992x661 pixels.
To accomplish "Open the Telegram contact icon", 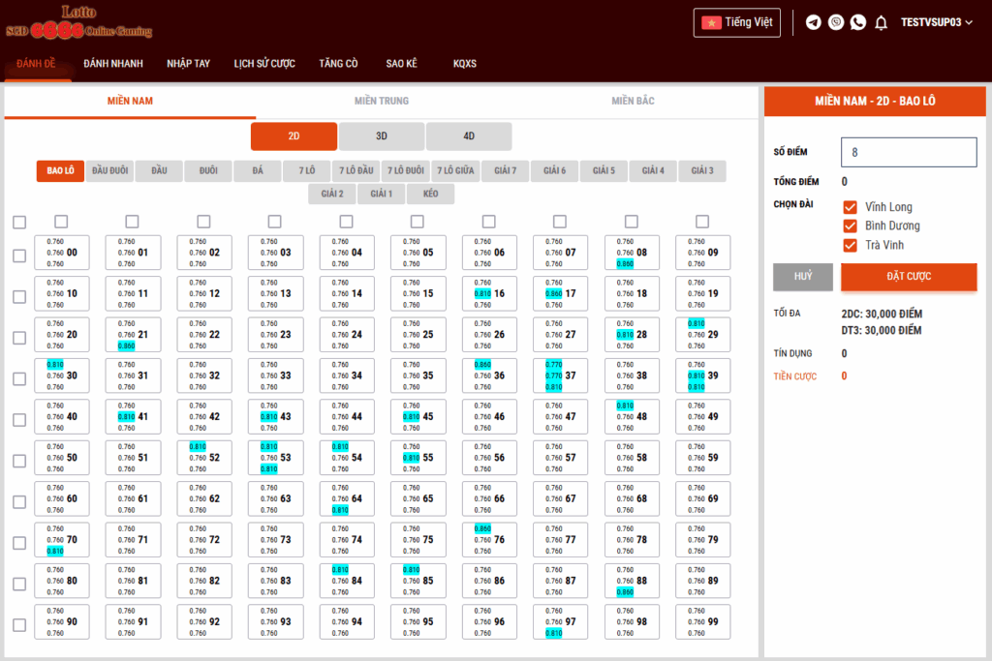I will click(x=814, y=23).
